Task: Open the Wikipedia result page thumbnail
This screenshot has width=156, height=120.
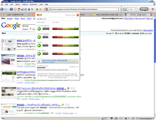Action: click(x=9, y=45)
